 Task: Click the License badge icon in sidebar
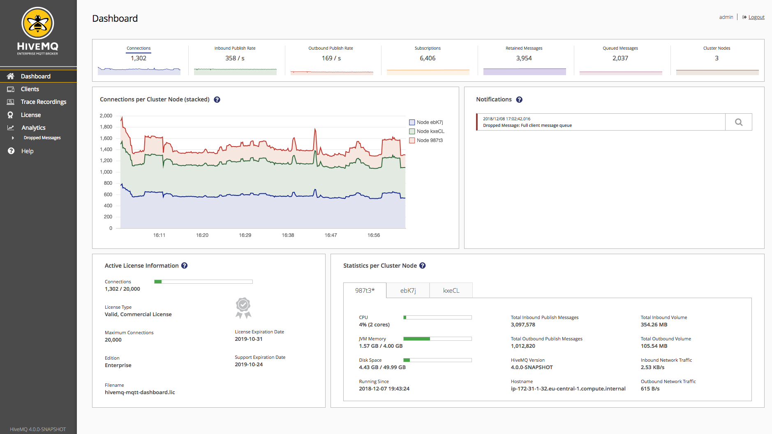click(11, 115)
